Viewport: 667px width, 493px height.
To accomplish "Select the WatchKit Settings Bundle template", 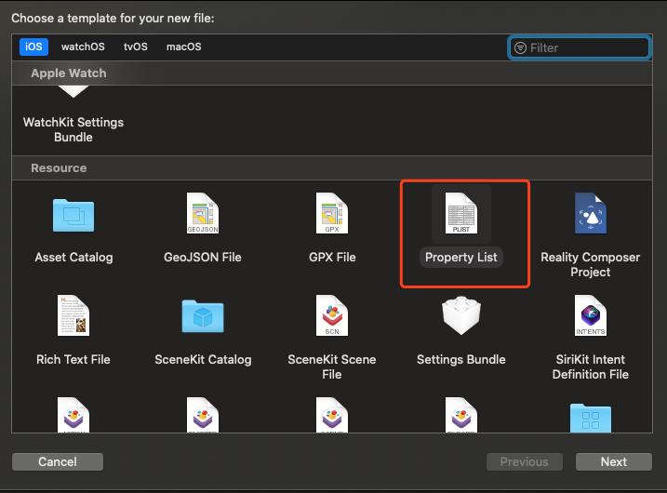I will click(x=73, y=114).
